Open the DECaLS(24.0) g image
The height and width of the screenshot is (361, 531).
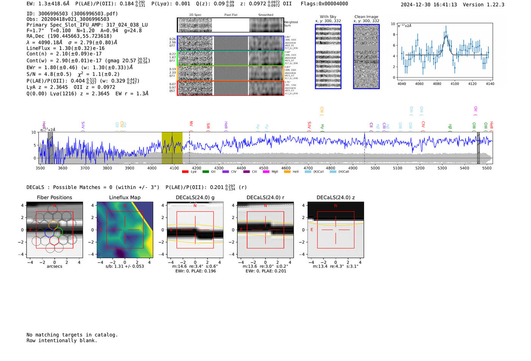point(195,230)
